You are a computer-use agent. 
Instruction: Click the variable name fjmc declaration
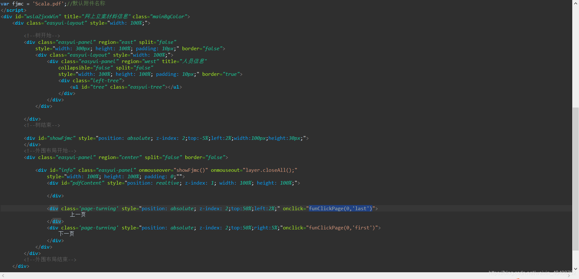click(x=18, y=4)
